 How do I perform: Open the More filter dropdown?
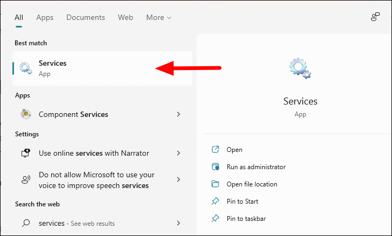(x=159, y=17)
